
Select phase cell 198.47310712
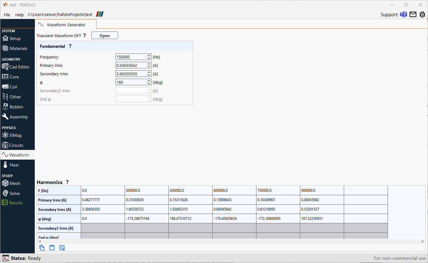(x=190, y=219)
